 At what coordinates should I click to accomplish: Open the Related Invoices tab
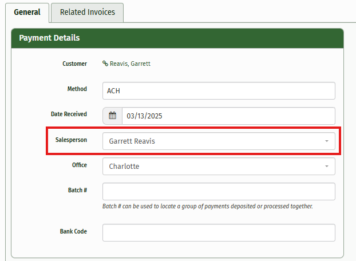coord(87,12)
